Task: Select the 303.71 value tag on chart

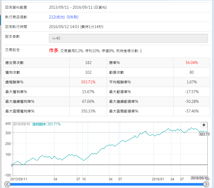Action: coord(204,134)
